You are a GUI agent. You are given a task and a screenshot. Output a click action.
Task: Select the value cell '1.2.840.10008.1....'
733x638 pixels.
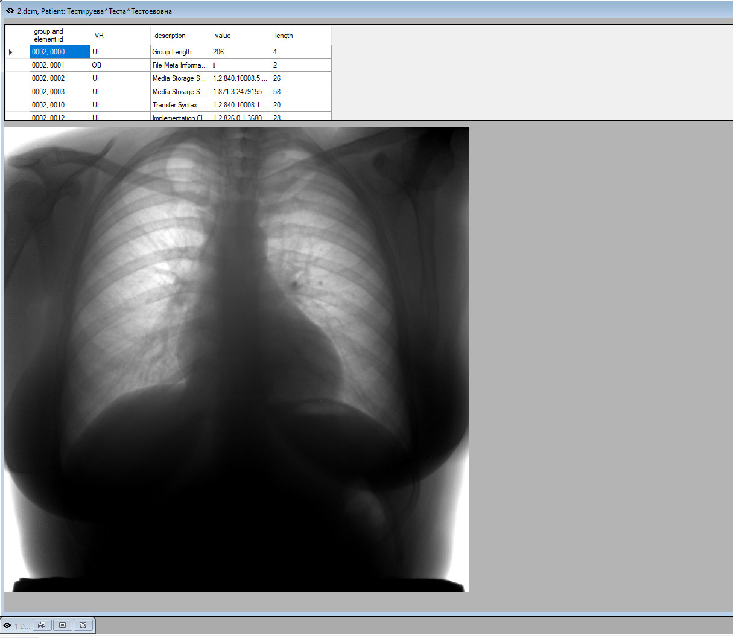[x=241, y=105]
